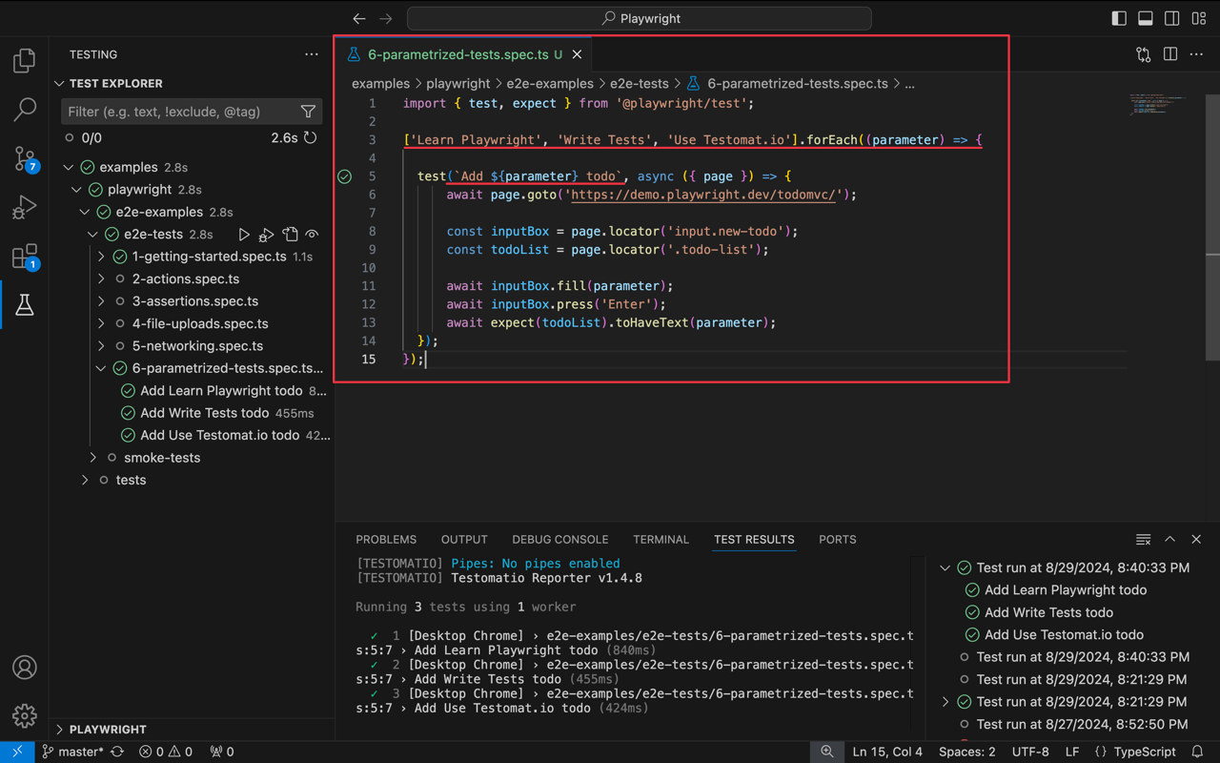Viewport: 1220px width, 763px height.
Task: Click inside the test filter input field
Action: [x=172, y=112]
